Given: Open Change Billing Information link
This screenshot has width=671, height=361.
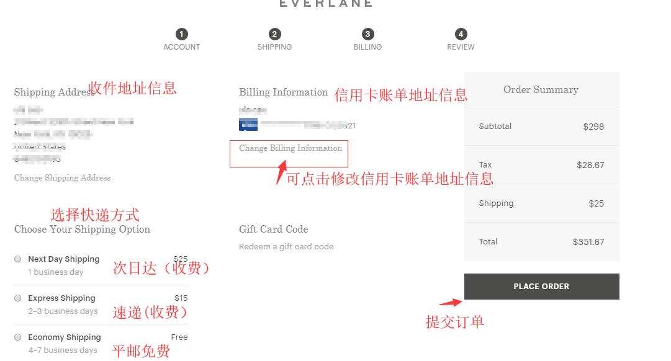Looking at the screenshot, I should tap(290, 148).
